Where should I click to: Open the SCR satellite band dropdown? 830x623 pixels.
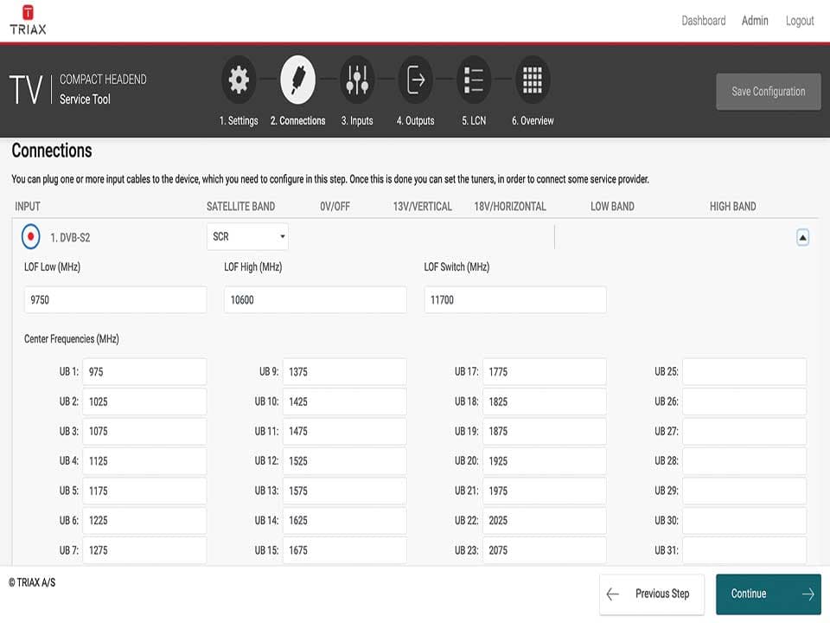(247, 236)
